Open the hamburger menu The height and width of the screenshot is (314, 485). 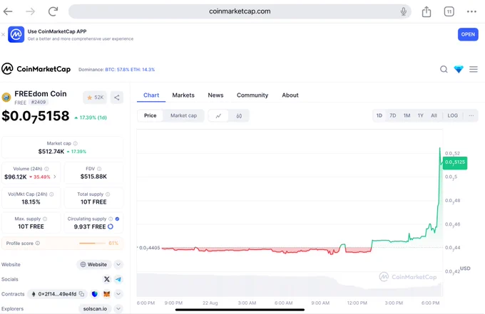tap(474, 69)
